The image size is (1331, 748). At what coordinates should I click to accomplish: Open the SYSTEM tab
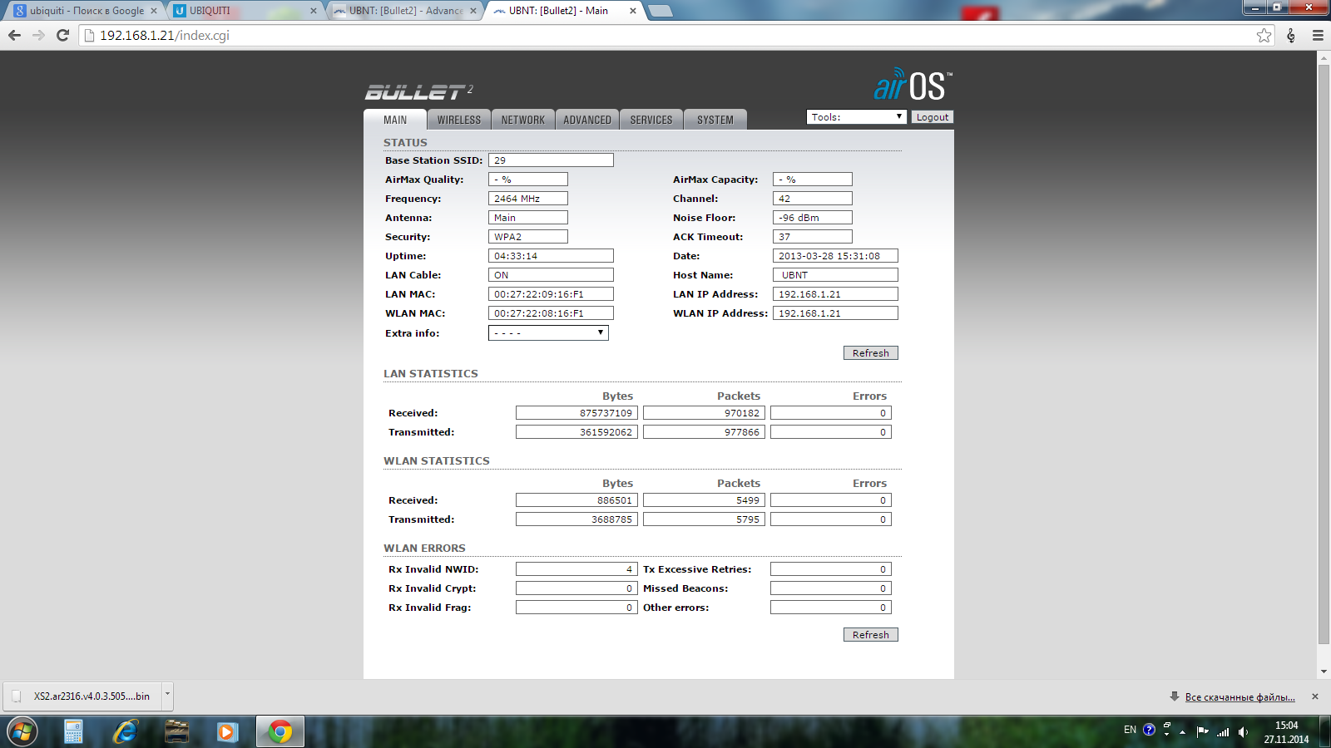pyautogui.click(x=715, y=120)
